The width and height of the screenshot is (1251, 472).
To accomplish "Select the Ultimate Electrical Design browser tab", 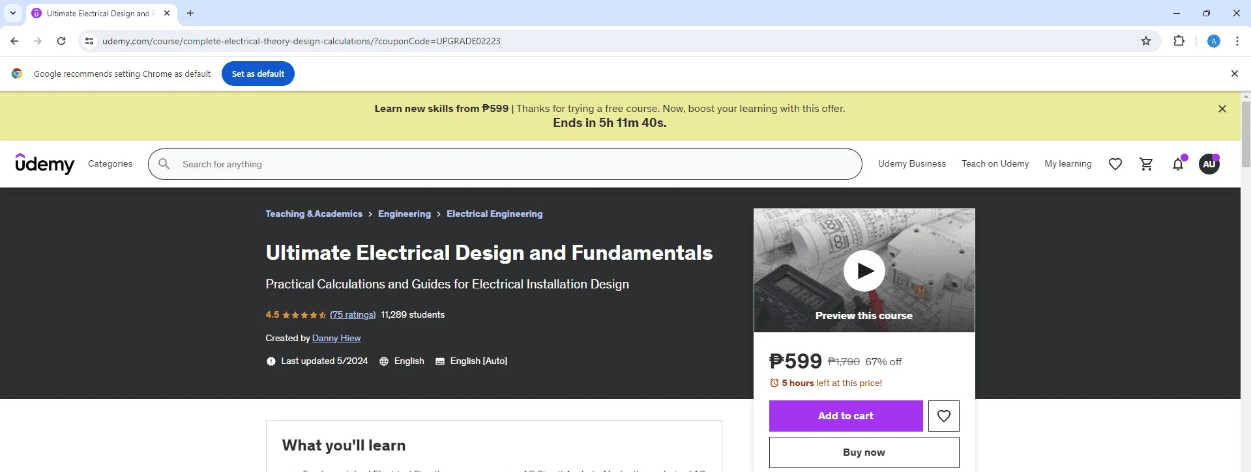I will coord(101,13).
